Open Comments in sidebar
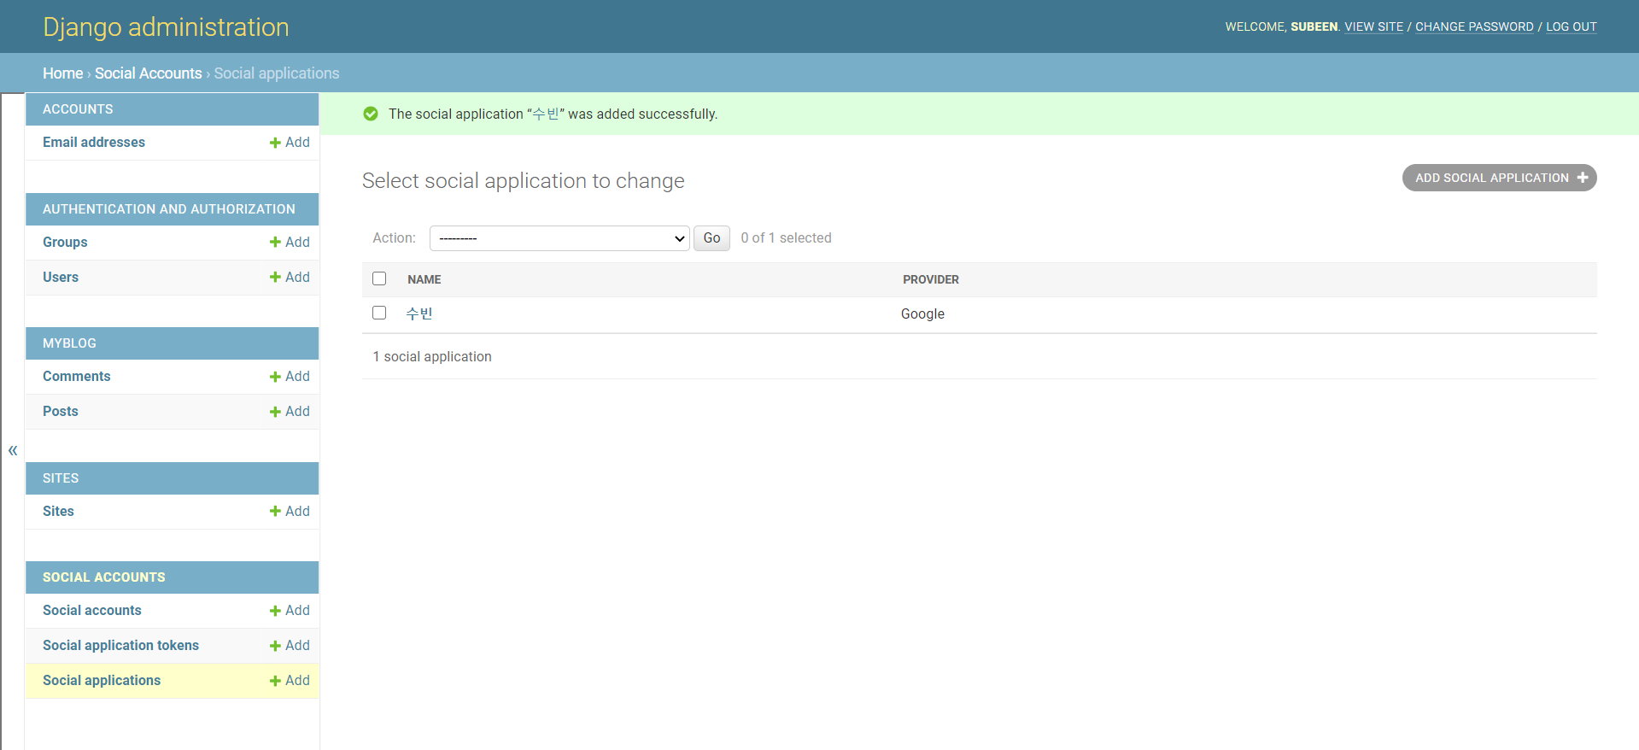 click(77, 377)
